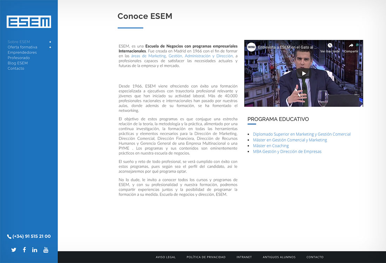Viewport: 386px width, 263px height.
Task: Go to Profesorado in sidebar menu
Action: [x=19, y=58]
